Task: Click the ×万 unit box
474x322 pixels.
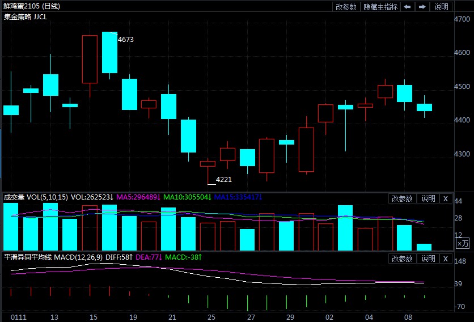Action: (x=463, y=243)
